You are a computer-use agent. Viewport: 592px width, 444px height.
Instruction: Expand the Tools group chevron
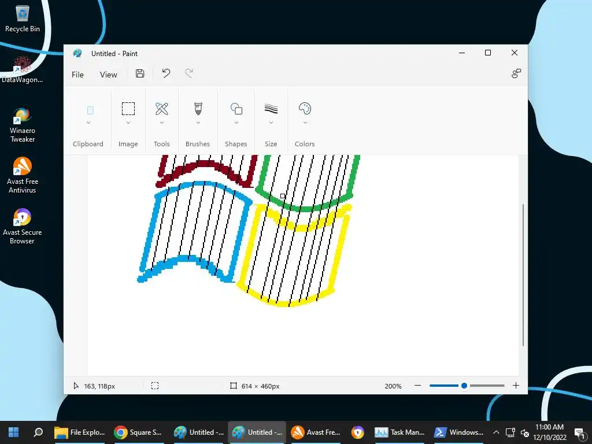pos(162,123)
